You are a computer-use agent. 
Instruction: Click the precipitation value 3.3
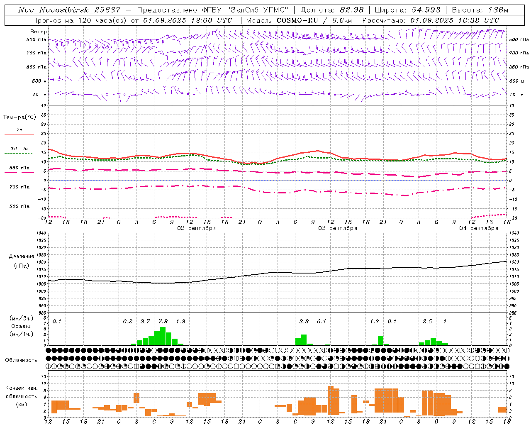pos(304,322)
